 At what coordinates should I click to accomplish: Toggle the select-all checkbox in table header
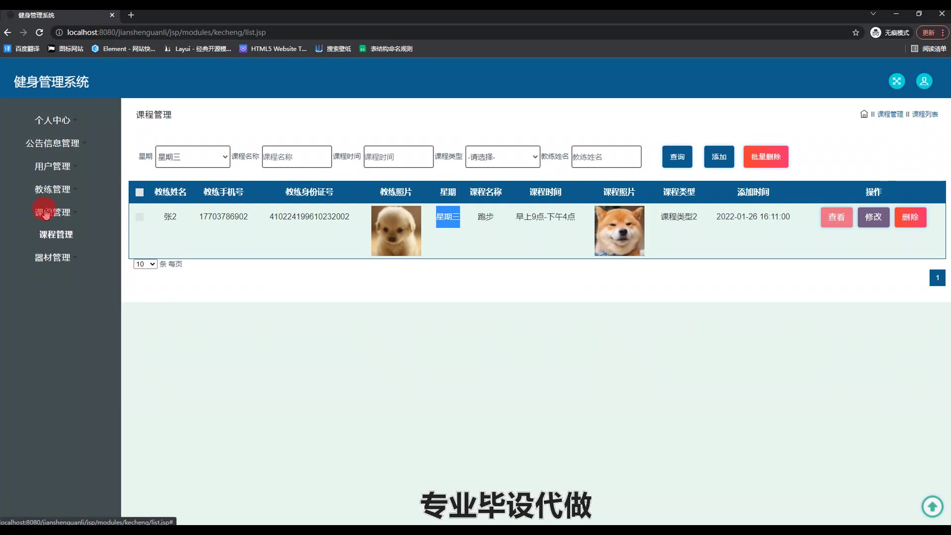[140, 192]
